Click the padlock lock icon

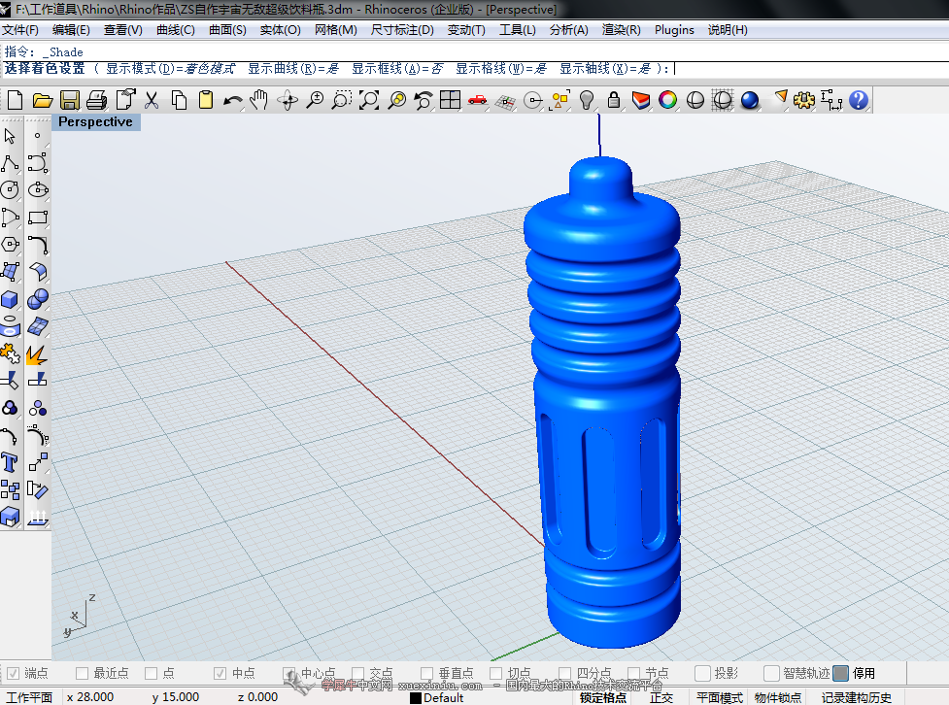coord(614,100)
